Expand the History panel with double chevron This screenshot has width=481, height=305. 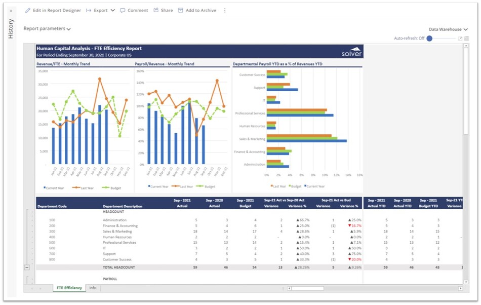[x=11, y=10]
